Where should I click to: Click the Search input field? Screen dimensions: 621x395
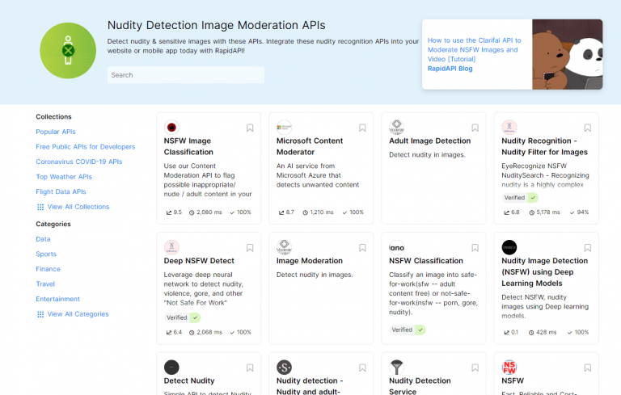tap(185, 75)
